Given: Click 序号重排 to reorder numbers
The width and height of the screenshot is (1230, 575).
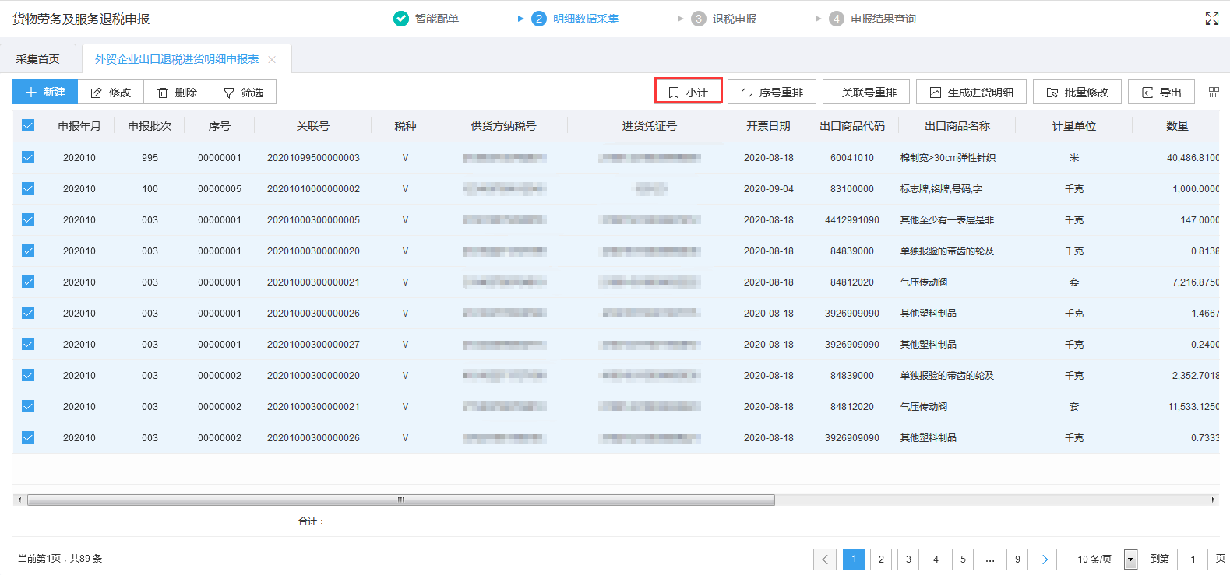Looking at the screenshot, I should coord(772,92).
